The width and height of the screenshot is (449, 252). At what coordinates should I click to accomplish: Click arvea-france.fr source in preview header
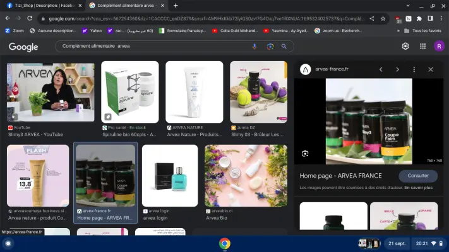[332, 69]
